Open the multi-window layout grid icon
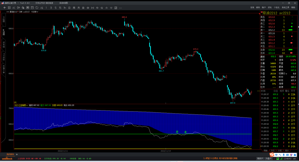 (116, 8)
